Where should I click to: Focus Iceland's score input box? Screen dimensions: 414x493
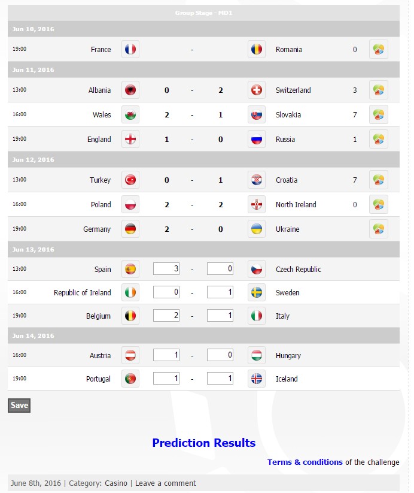(x=220, y=379)
